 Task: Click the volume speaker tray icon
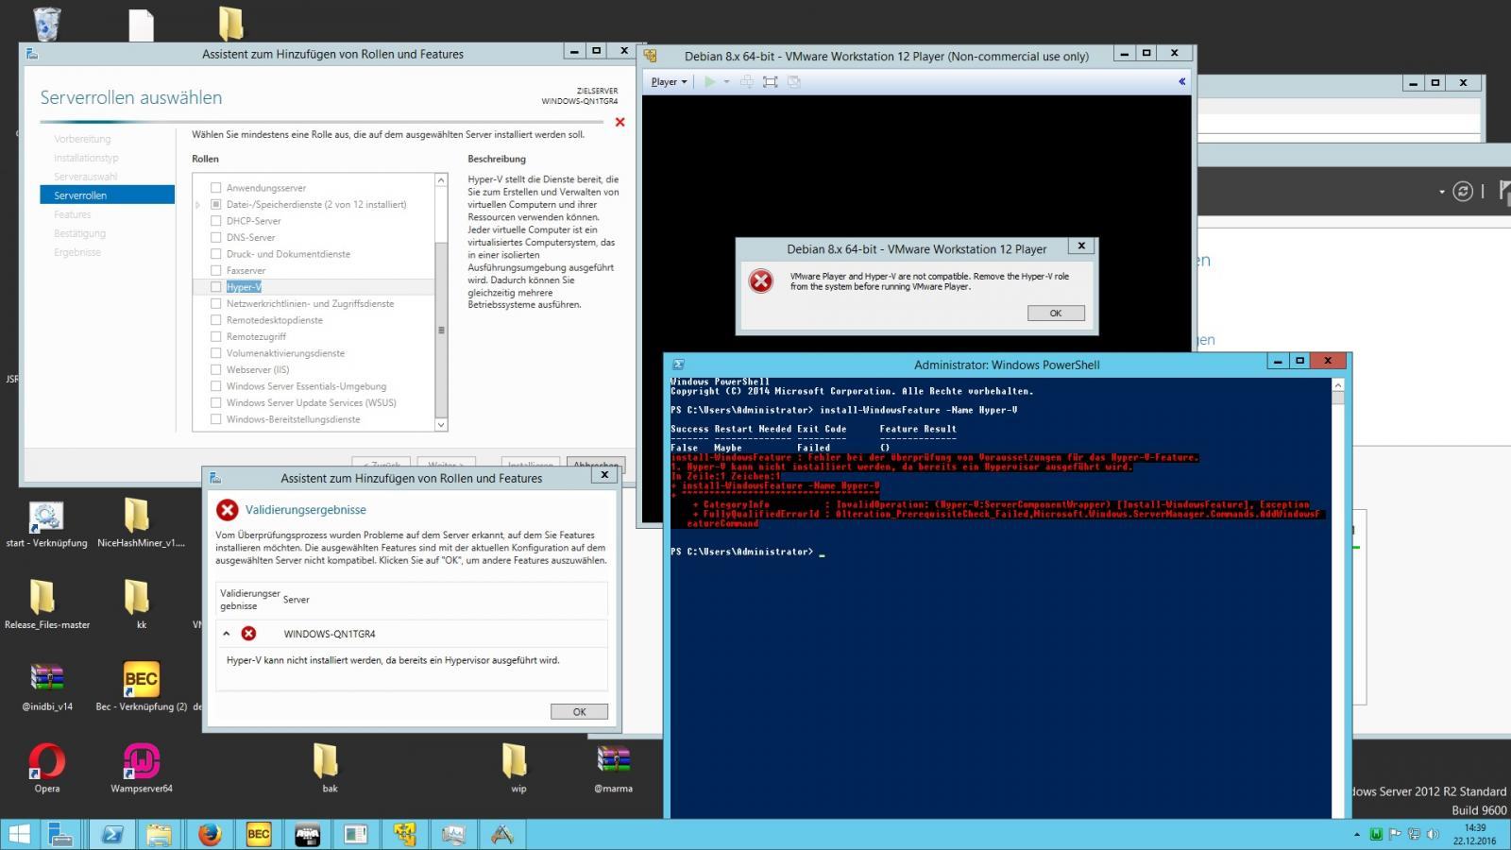click(x=1434, y=835)
